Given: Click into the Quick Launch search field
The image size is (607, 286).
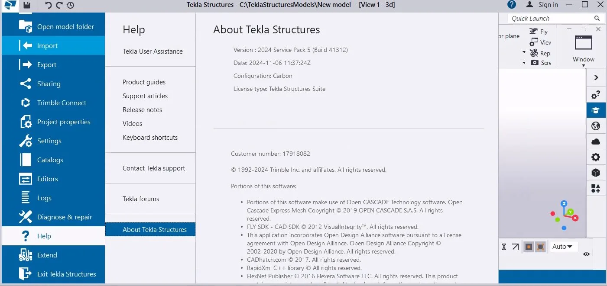Looking at the screenshot, I should pos(551,18).
